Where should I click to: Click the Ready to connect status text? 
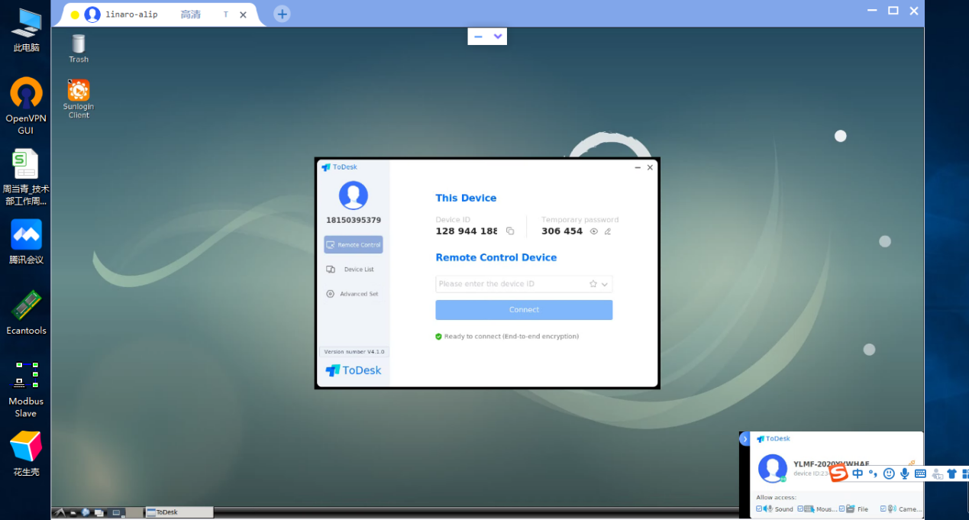click(x=512, y=337)
